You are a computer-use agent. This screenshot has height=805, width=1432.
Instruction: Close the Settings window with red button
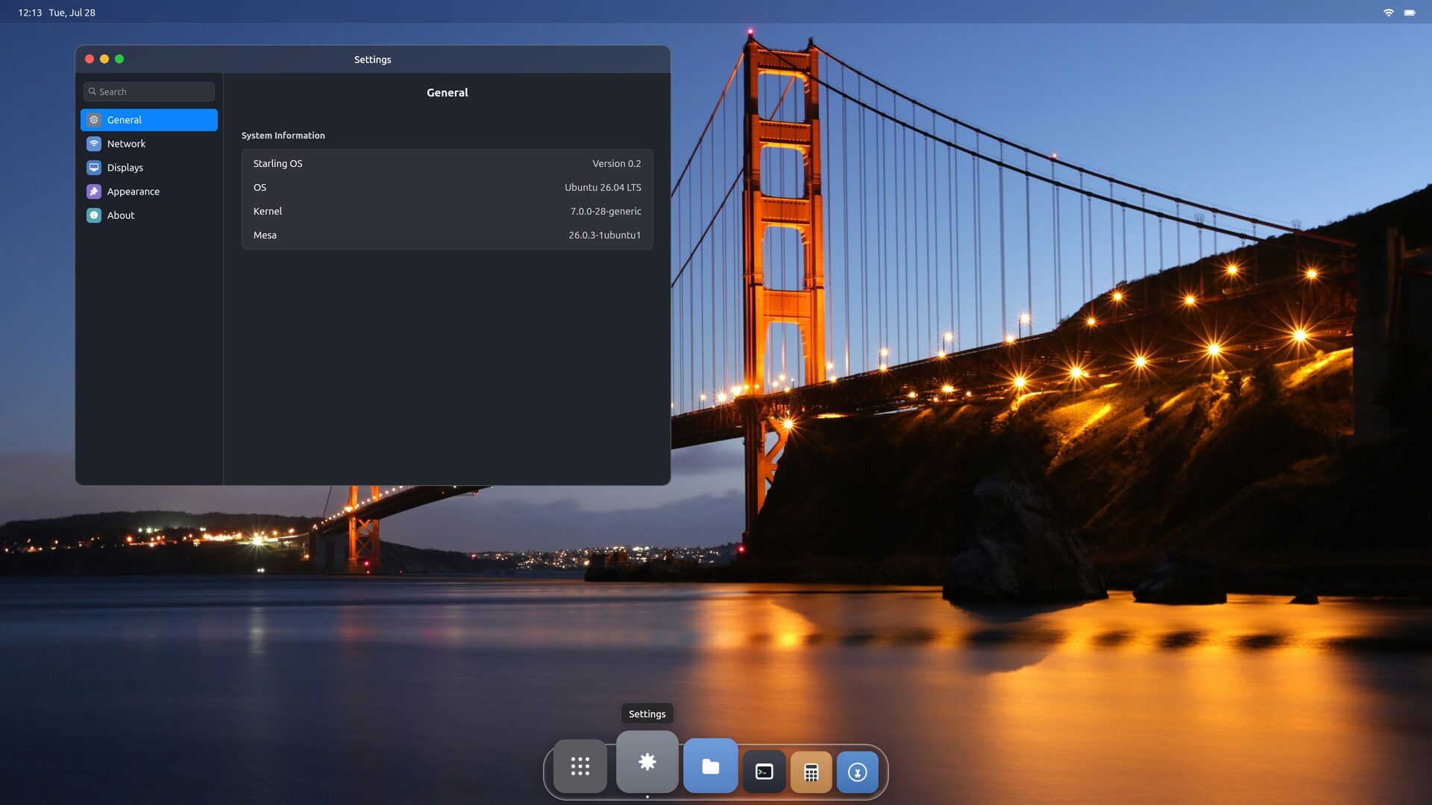(x=89, y=59)
